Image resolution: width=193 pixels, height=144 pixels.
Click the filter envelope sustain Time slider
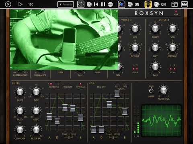(x=65, y=108)
